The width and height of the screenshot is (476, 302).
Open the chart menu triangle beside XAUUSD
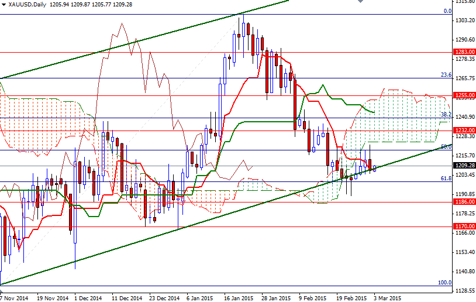point(4,4)
